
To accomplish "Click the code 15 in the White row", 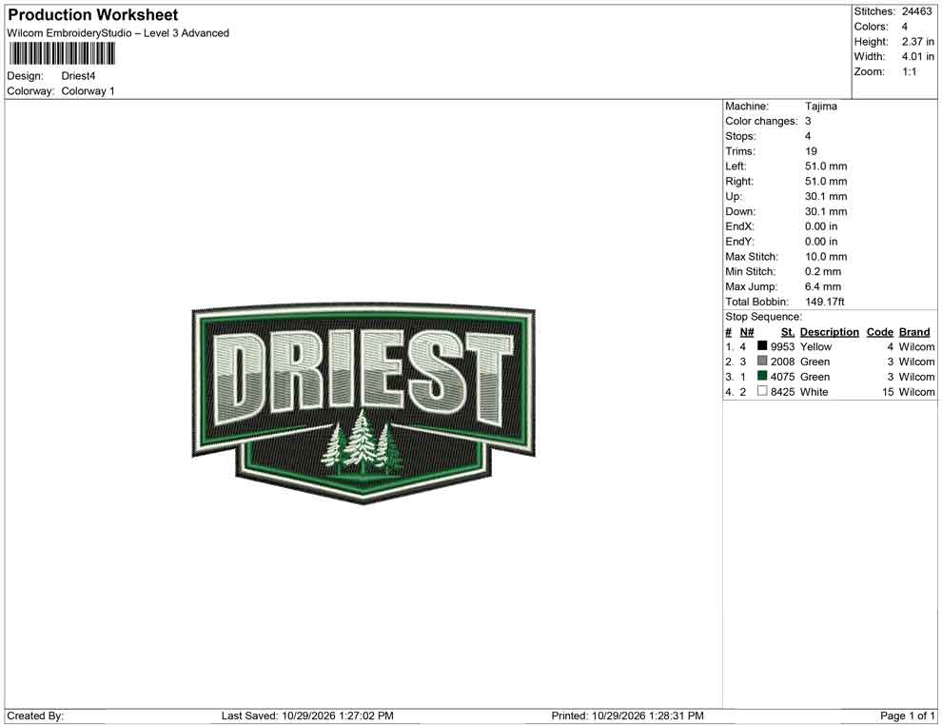I will 888,392.
